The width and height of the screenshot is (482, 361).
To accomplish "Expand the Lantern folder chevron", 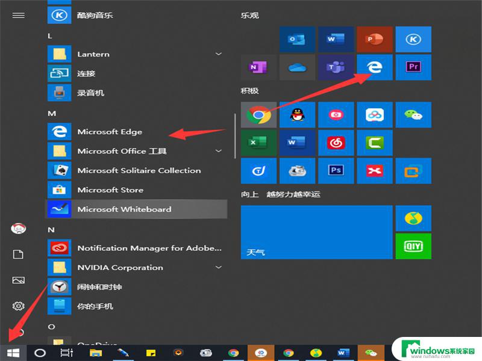I will click(219, 54).
